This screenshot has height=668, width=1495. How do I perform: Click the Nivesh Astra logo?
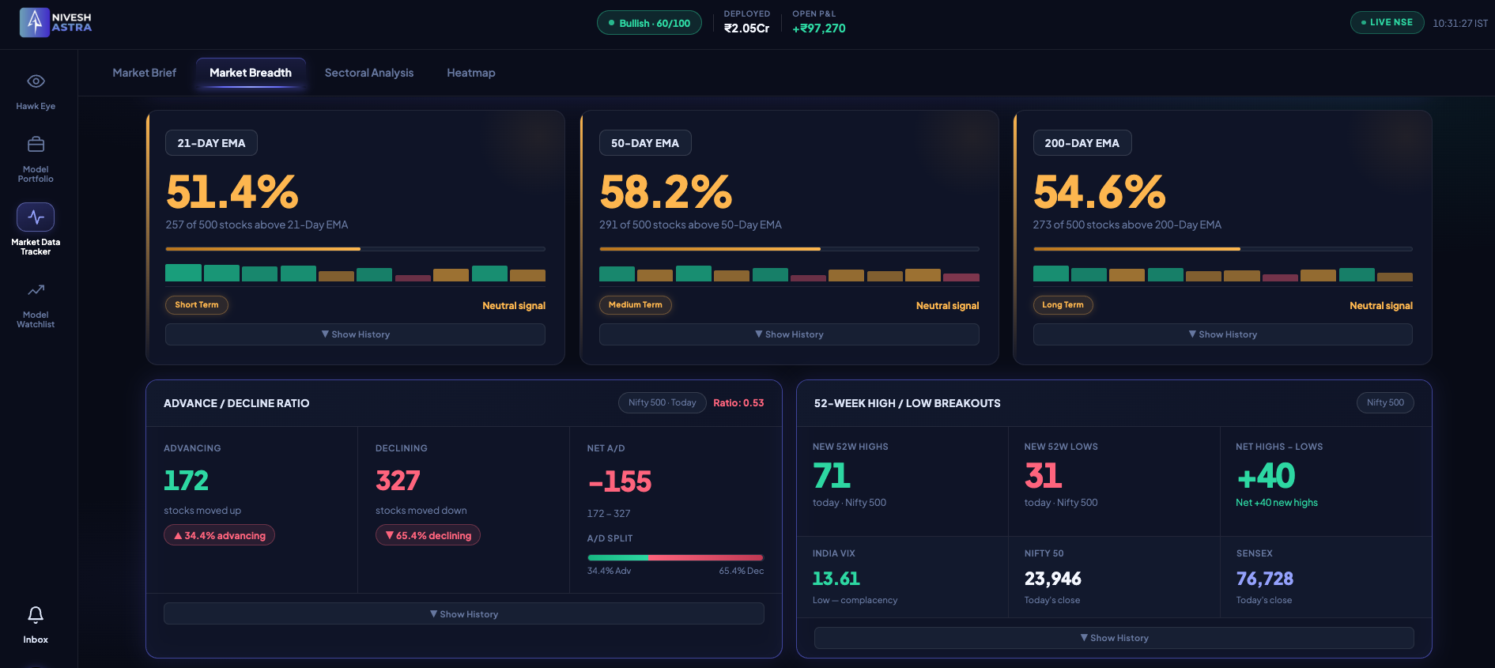[55, 22]
